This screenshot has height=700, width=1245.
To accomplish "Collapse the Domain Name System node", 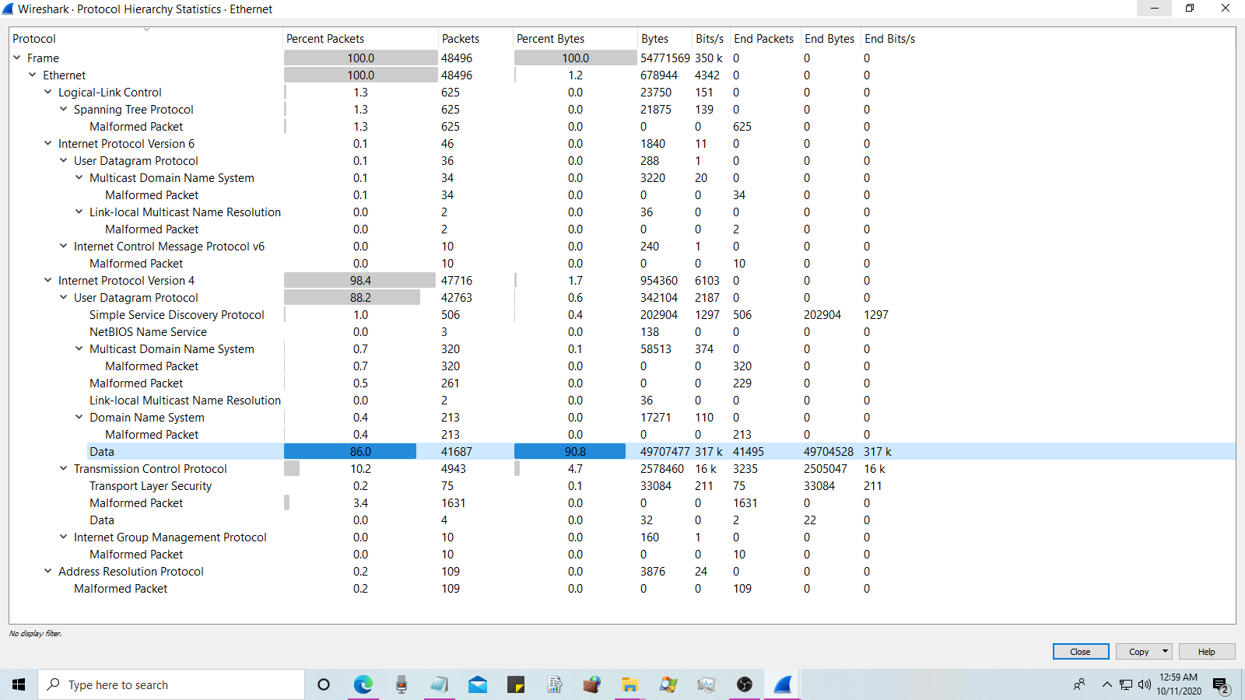I will [79, 417].
